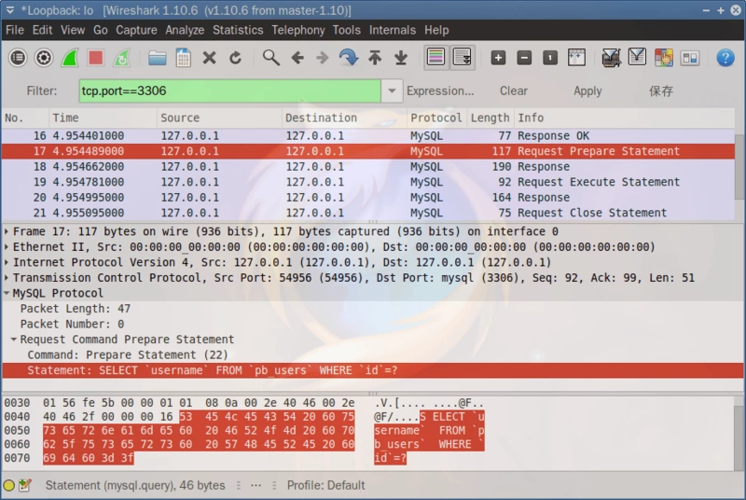Go back in packet history arrow
The height and width of the screenshot is (500, 746).
point(297,58)
